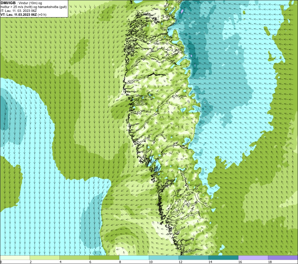Click the dark teal 14–16 m/s legend swatch

point(223,257)
